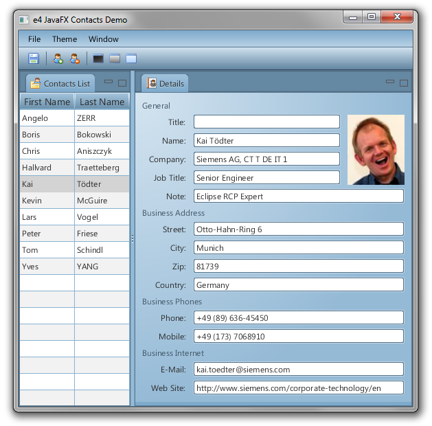Open the File menu

click(x=34, y=39)
